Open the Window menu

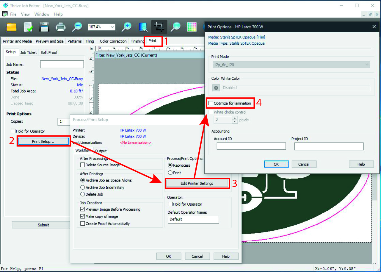coord(42,14)
